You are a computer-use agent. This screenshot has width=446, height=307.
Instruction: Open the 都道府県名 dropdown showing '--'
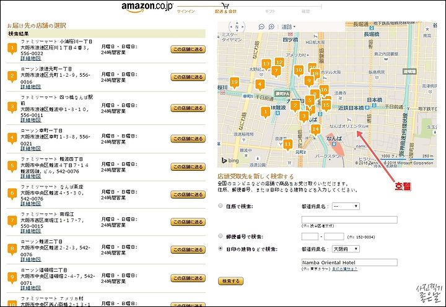(x=346, y=206)
